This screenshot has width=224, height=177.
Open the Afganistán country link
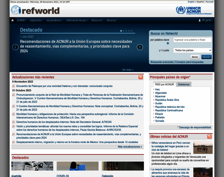click(x=161, y=93)
